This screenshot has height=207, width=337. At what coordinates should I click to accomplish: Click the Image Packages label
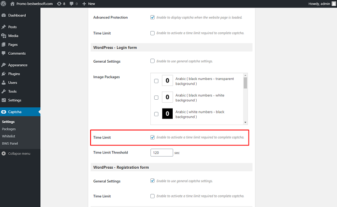click(107, 77)
